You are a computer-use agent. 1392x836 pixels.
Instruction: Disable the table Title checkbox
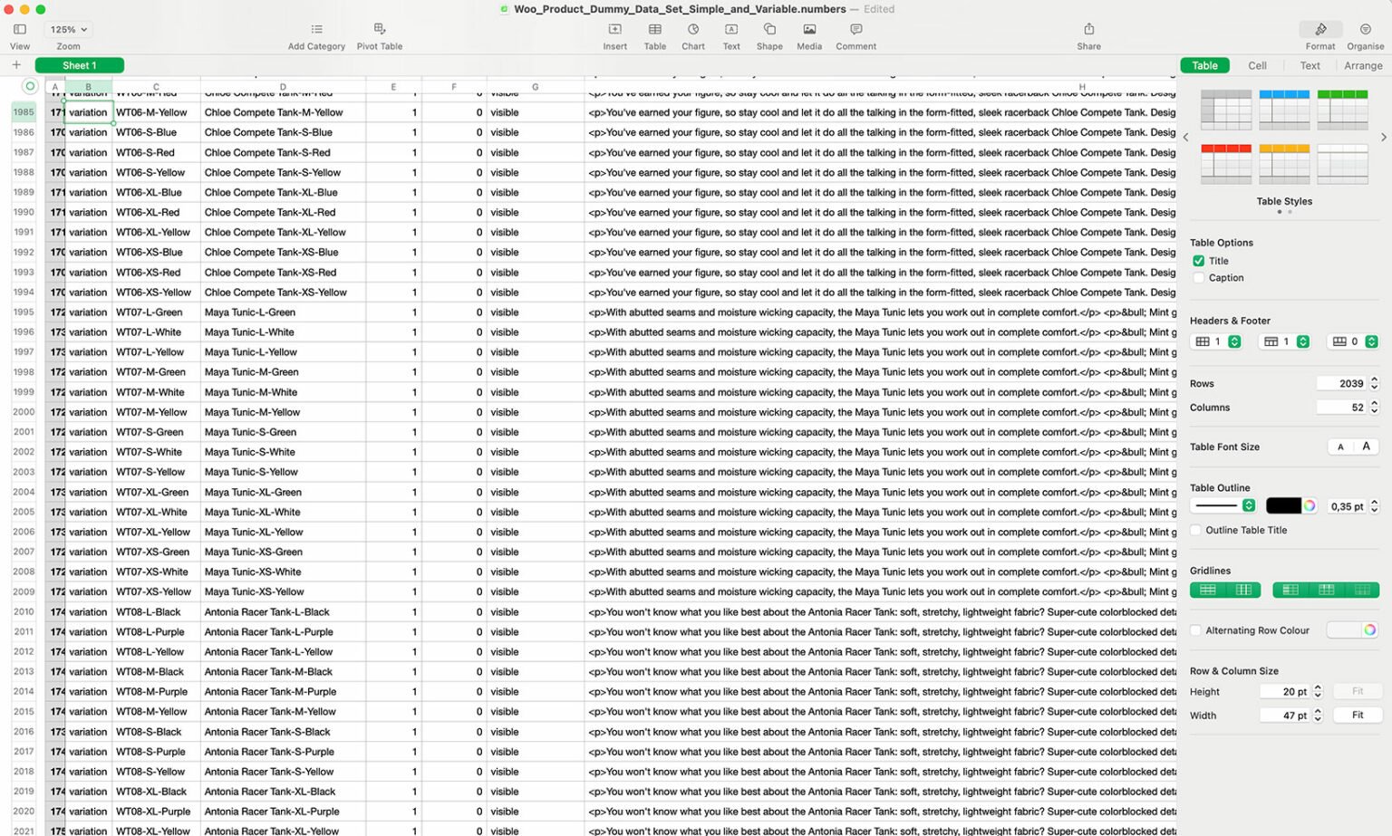click(x=1198, y=261)
